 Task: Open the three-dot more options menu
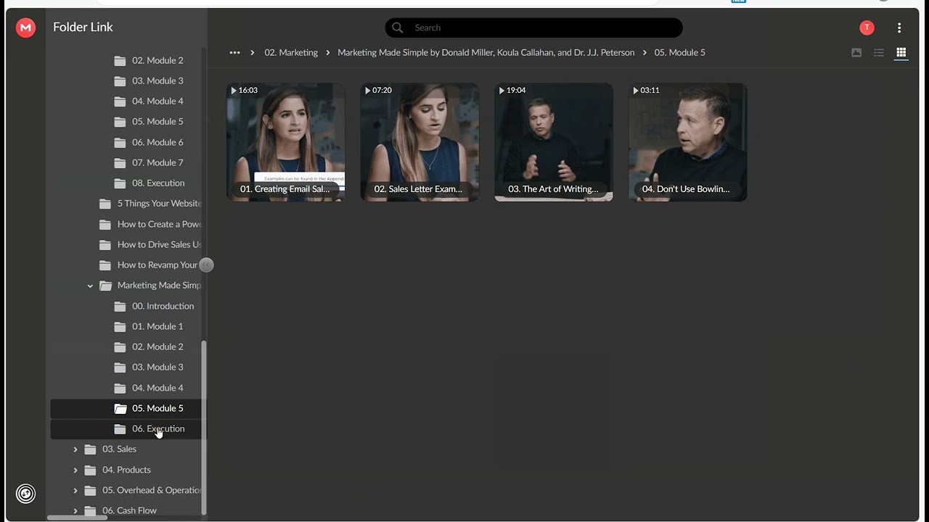(899, 28)
